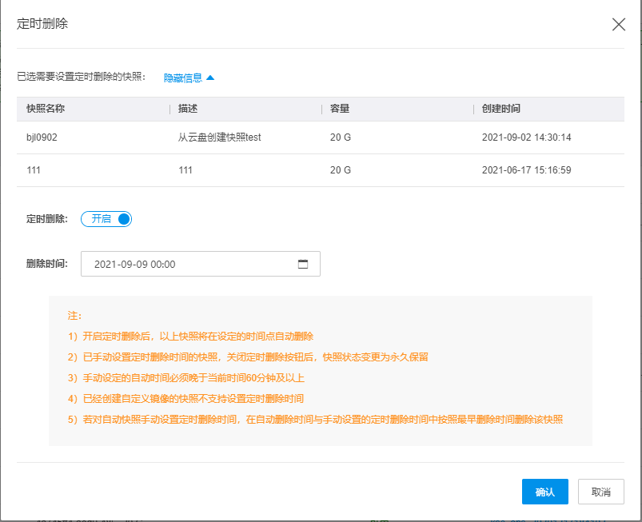Select the 快照名称 column header

pyautogui.click(x=46, y=109)
